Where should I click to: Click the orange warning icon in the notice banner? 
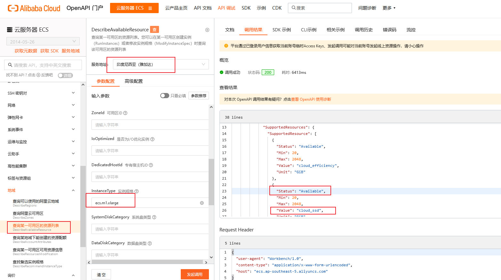click(x=226, y=46)
